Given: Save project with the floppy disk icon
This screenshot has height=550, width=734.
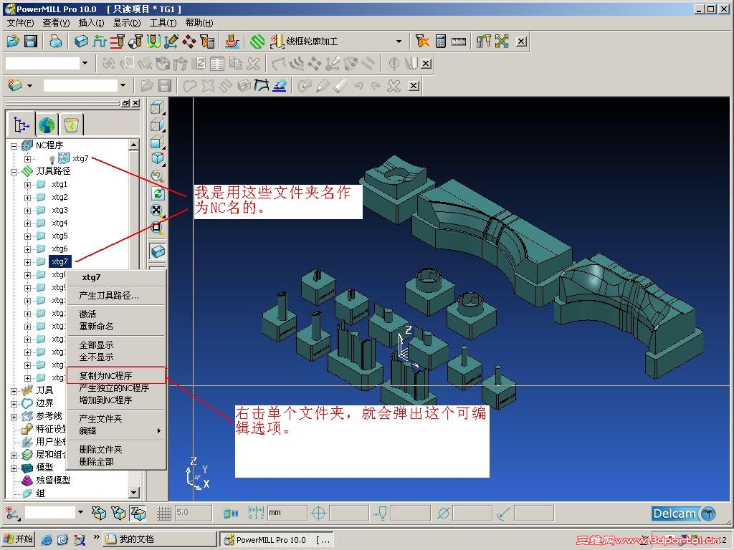Looking at the screenshot, I should tap(31, 42).
